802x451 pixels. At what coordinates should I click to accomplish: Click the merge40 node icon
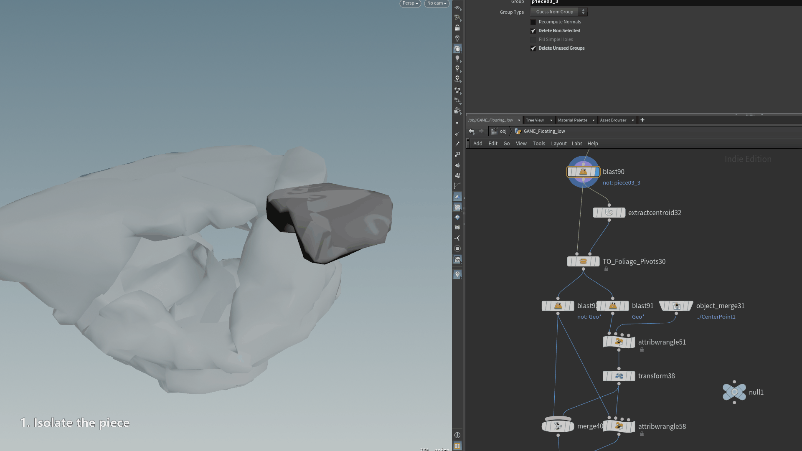coord(558,426)
